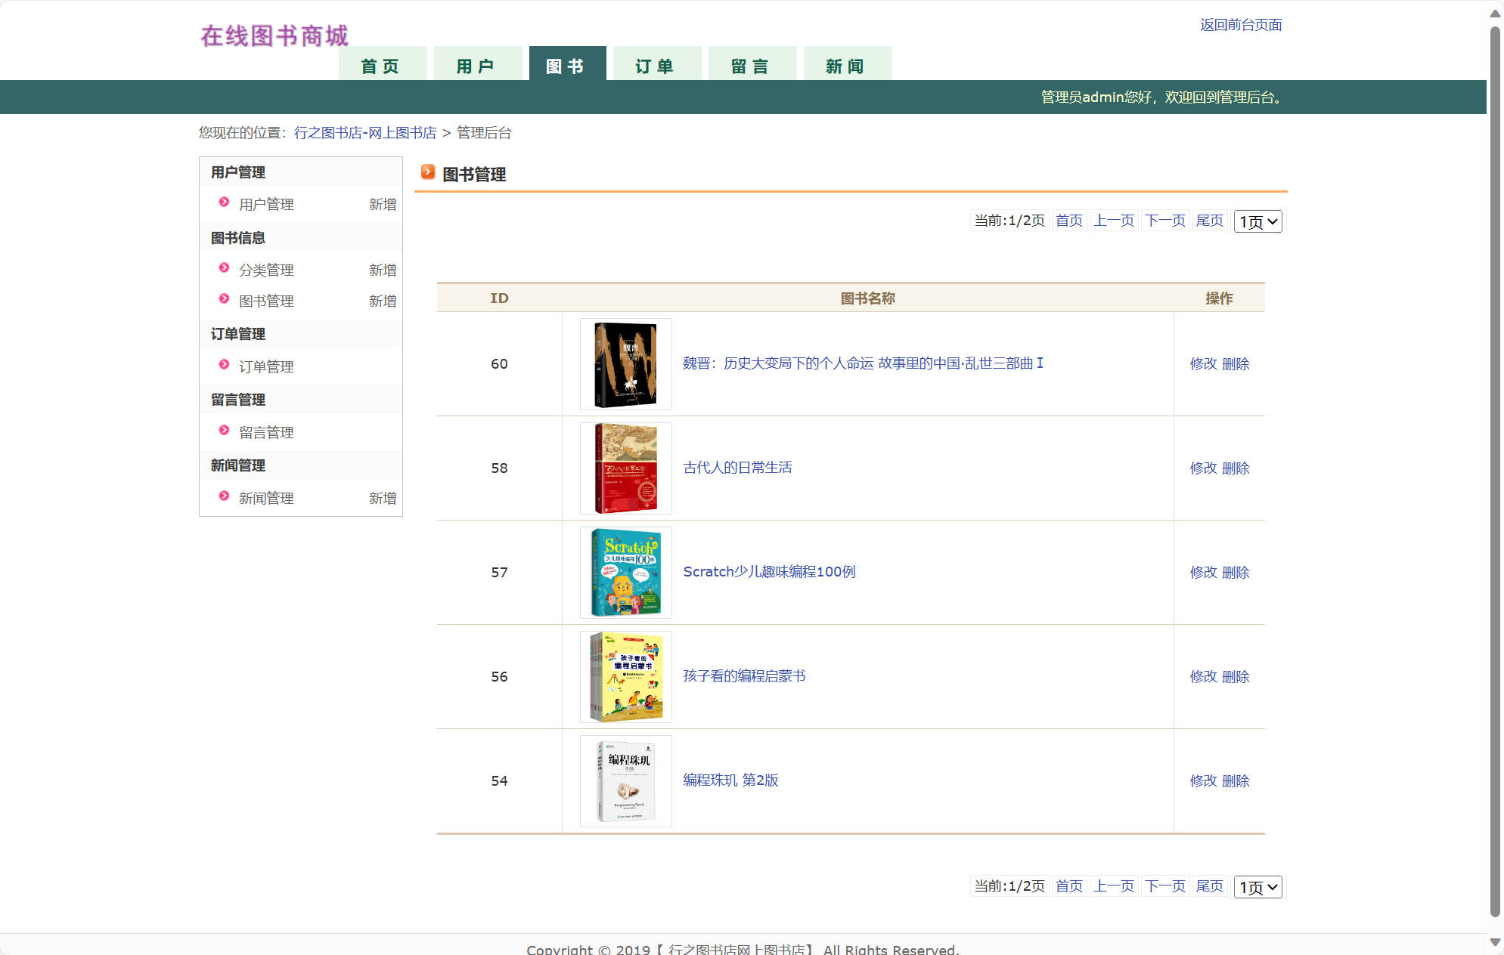The height and width of the screenshot is (955, 1504).
Task: Click 修改 for book ID 57
Action: (x=1204, y=572)
